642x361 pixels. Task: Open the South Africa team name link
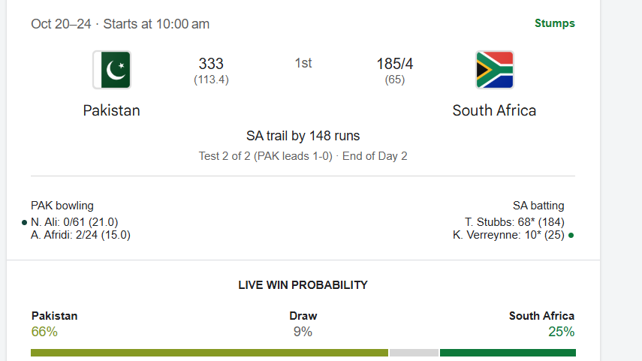[494, 110]
